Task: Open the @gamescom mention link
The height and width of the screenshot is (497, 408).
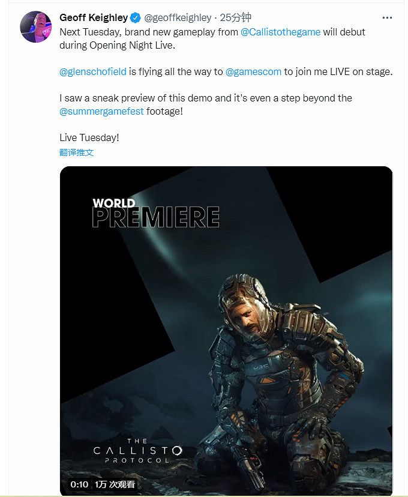Action: [x=253, y=71]
